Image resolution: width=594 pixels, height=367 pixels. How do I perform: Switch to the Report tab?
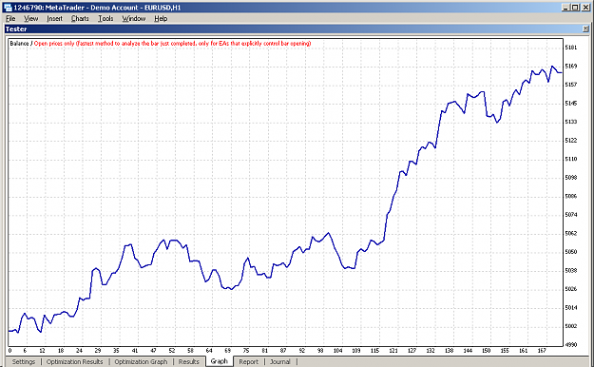coord(248,361)
